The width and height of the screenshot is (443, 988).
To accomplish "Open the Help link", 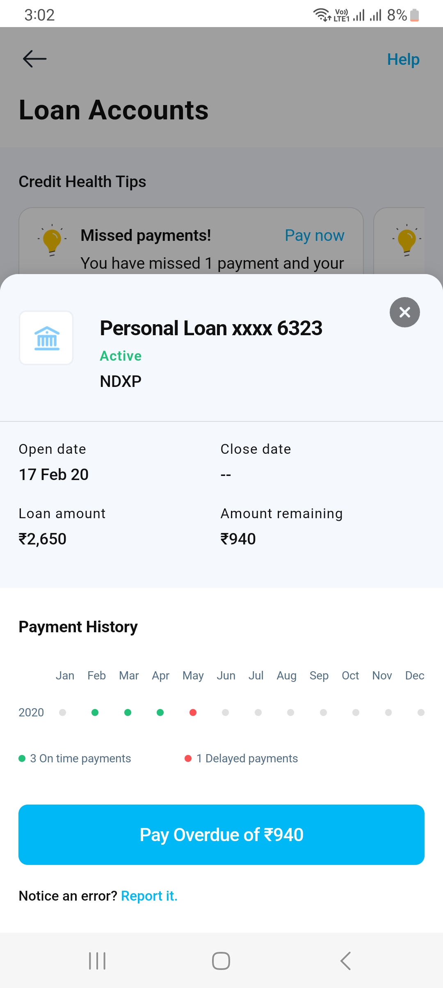I will pos(403,59).
